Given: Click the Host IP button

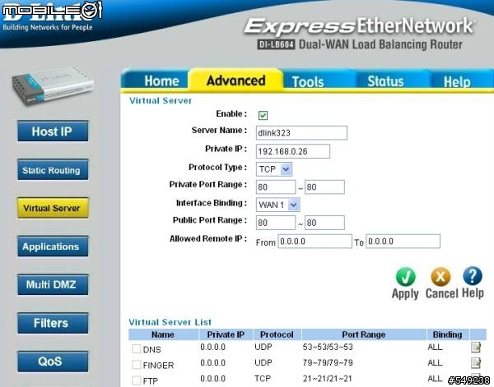Looking at the screenshot, I should point(53,131).
